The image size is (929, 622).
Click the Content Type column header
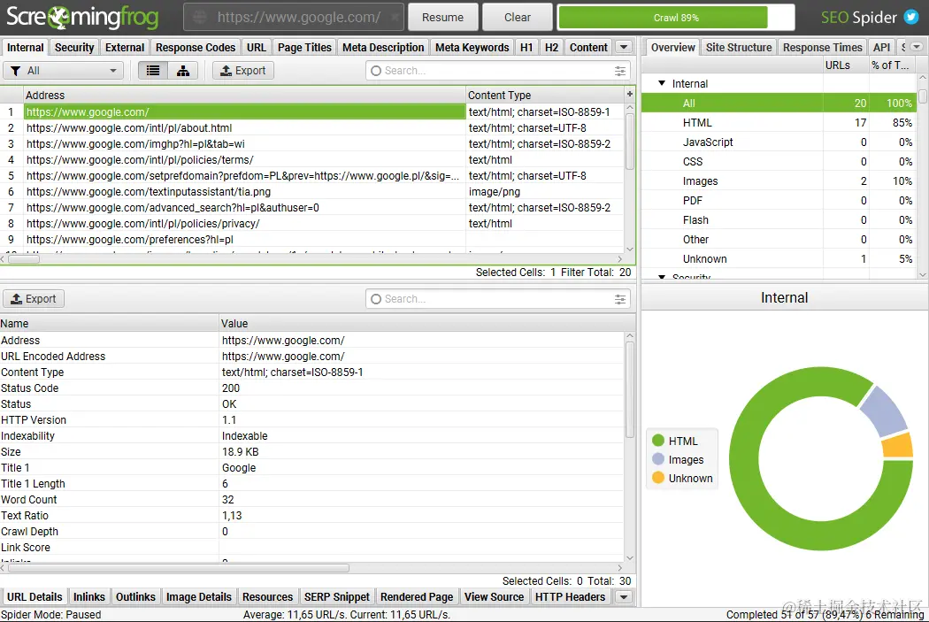(x=545, y=95)
